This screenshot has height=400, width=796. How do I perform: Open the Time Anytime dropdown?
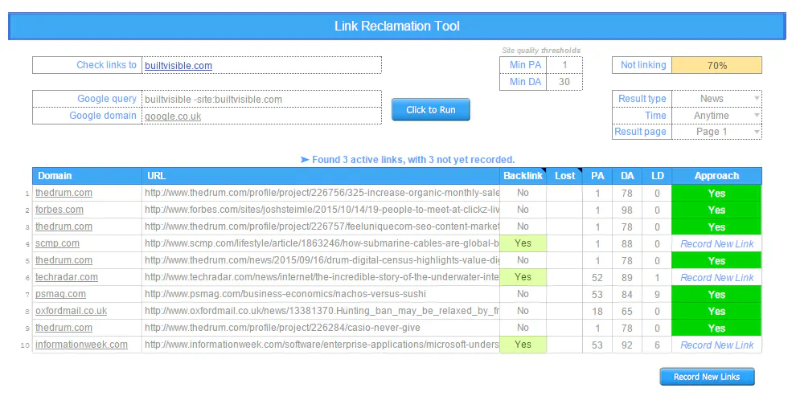click(x=717, y=115)
